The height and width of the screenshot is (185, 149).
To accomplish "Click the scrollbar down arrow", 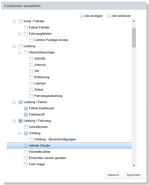I will pyautogui.click(x=134, y=166).
